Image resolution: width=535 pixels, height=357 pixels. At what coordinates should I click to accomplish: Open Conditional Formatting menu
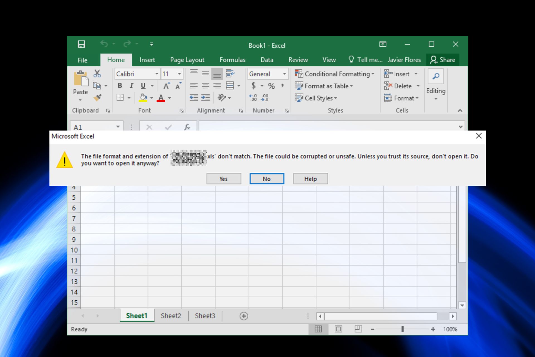pyautogui.click(x=335, y=74)
